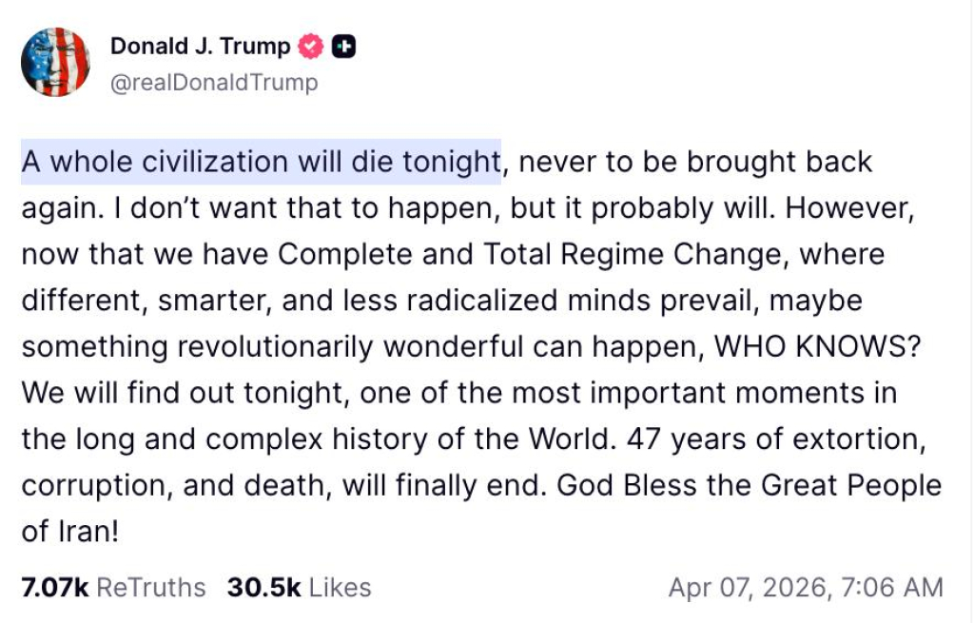Viewport: 974px width, 623px height.
Task: Click the 30.5k likes number
Action: pos(263,587)
